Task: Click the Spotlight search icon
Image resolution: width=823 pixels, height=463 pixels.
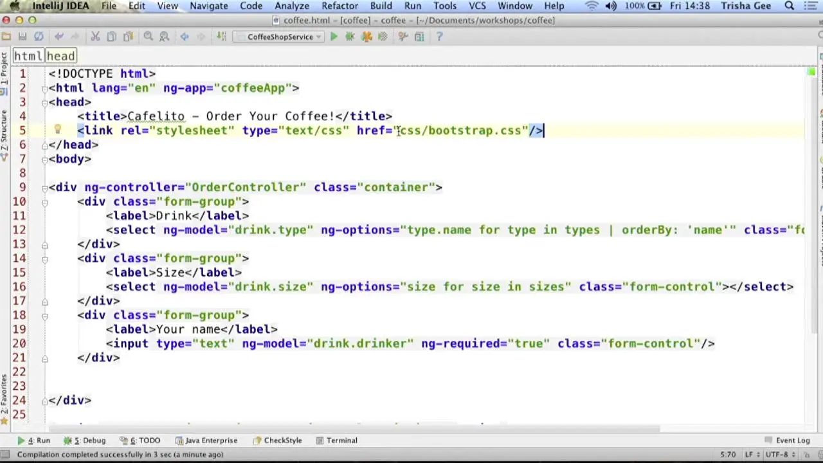Action: point(790,6)
